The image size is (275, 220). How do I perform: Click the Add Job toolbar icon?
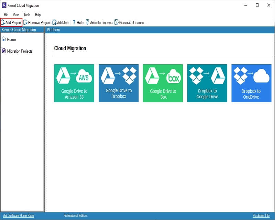(54, 22)
